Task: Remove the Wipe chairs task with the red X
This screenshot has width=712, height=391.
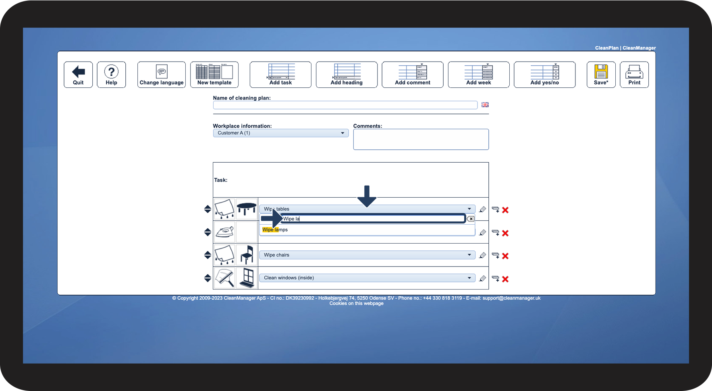Action: [505, 256]
